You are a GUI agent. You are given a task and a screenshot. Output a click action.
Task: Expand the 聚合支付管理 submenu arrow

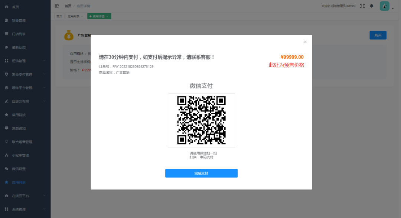[x=45, y=74]
